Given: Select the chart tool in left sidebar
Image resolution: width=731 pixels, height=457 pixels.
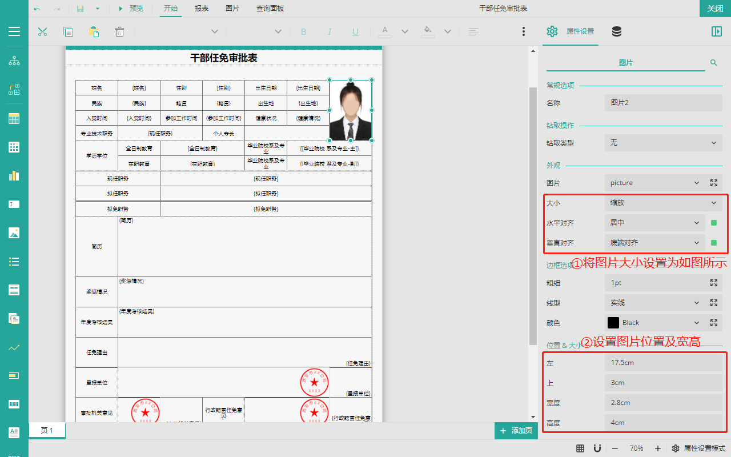Looking at the screenshot, I should click(14, 176).
